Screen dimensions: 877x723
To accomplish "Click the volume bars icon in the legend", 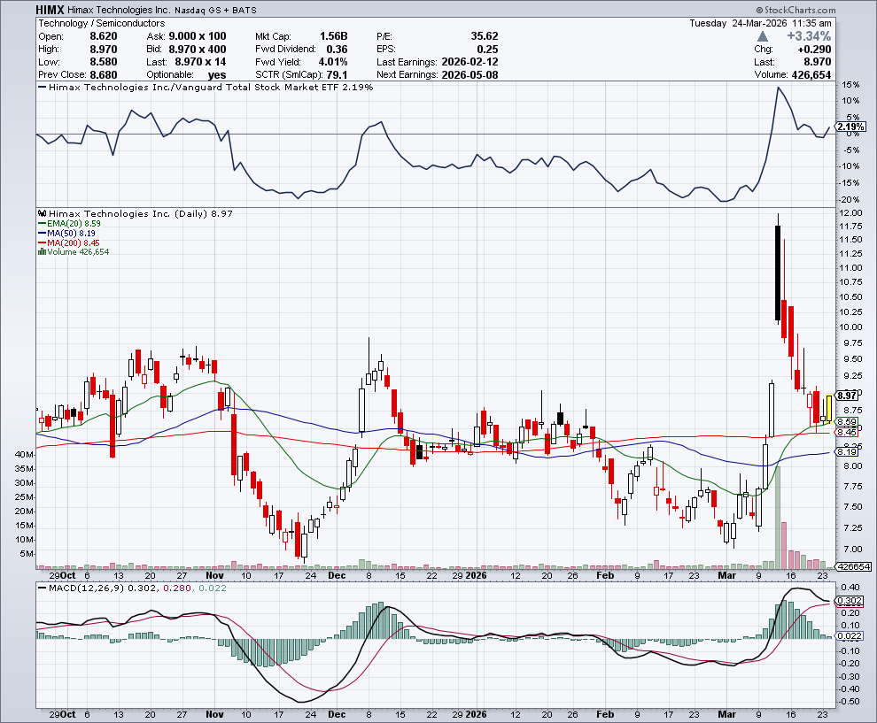I will 42,252.
